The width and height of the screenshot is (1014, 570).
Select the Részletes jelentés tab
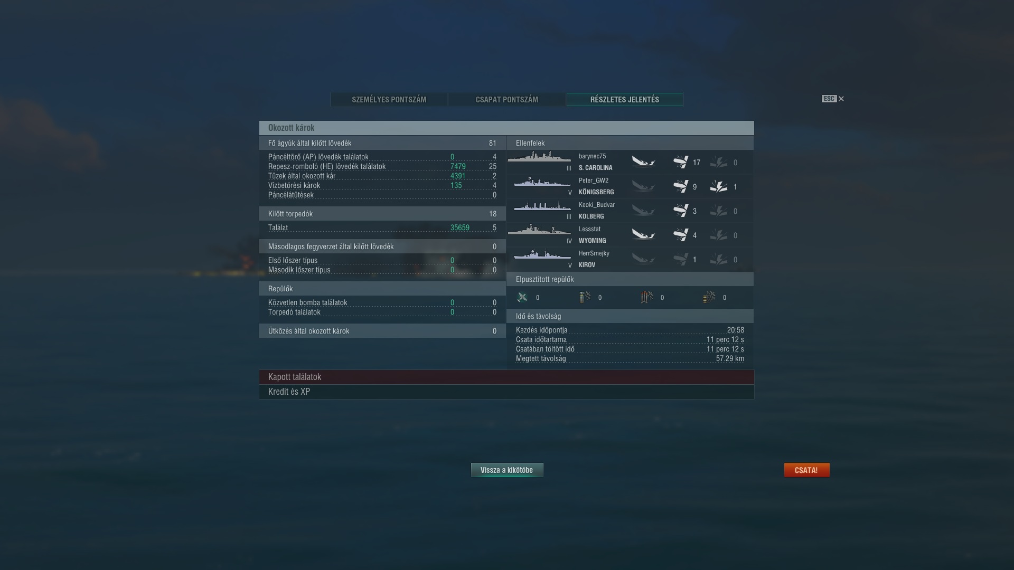(x=625, y=99)
